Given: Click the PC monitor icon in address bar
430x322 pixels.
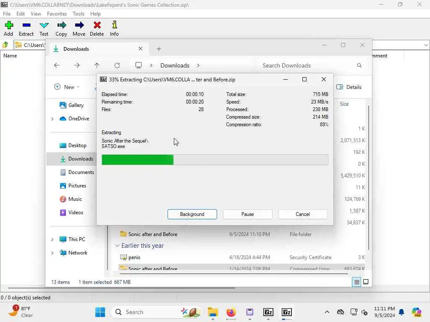Looking at the screenshot, I should (x=139, y=65).
